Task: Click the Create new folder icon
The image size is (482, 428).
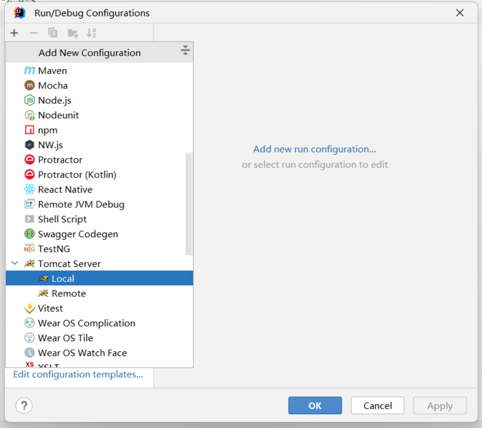Action: [73, 33]
